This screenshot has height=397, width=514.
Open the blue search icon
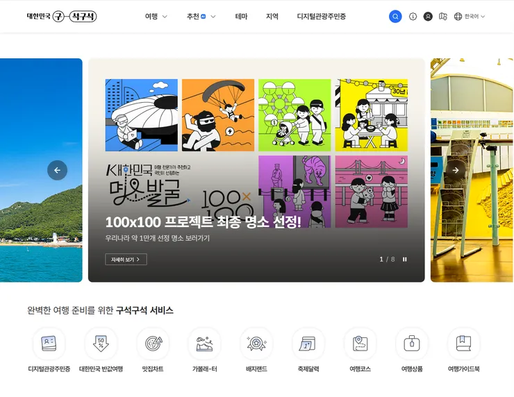pos(395,17)
